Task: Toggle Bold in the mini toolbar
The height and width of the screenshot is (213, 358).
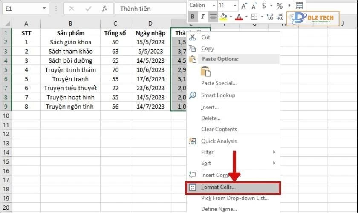Action: tap(193, 17)
